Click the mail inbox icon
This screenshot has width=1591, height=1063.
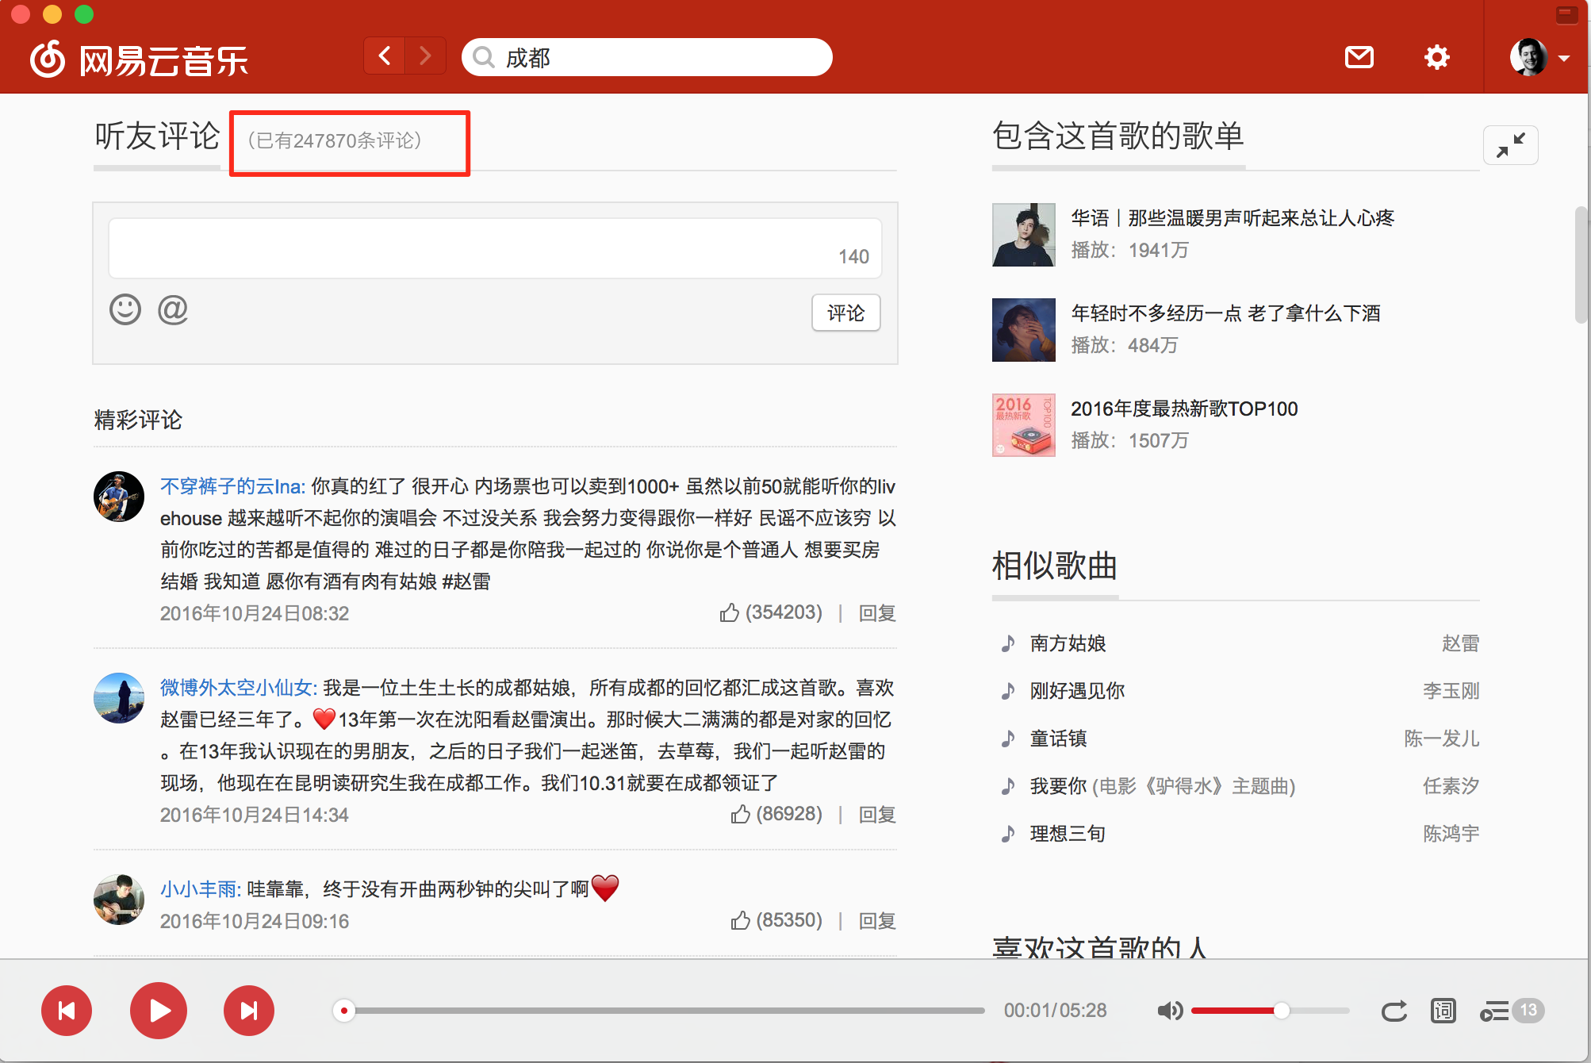pos(1359,57)
